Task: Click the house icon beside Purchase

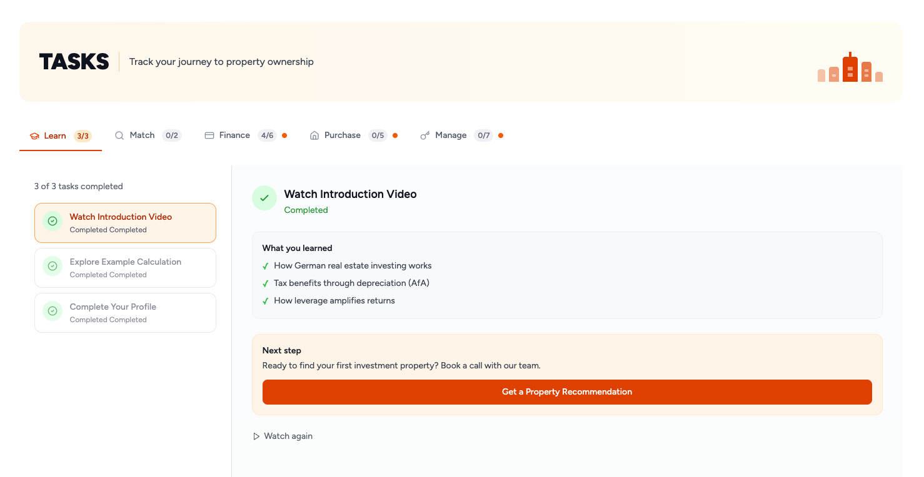Action: tap(314, 135)
